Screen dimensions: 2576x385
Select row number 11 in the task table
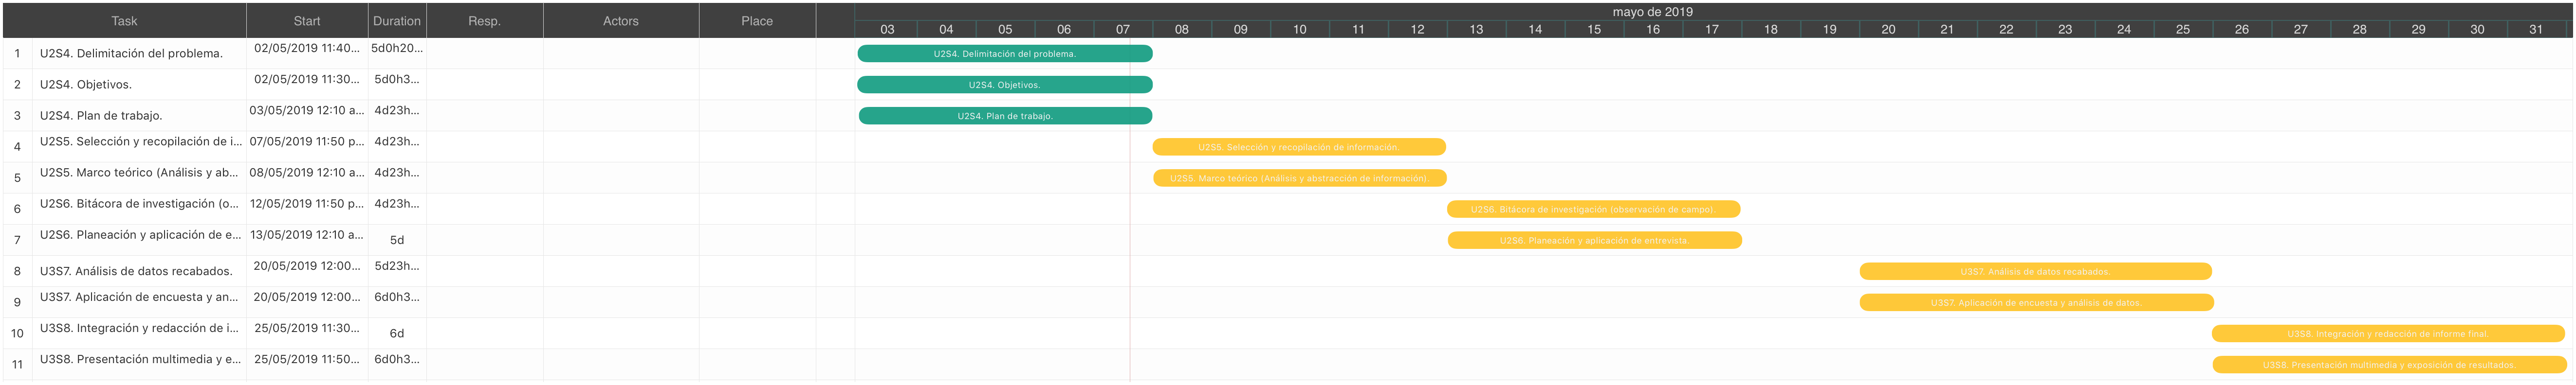coord(17,365)
